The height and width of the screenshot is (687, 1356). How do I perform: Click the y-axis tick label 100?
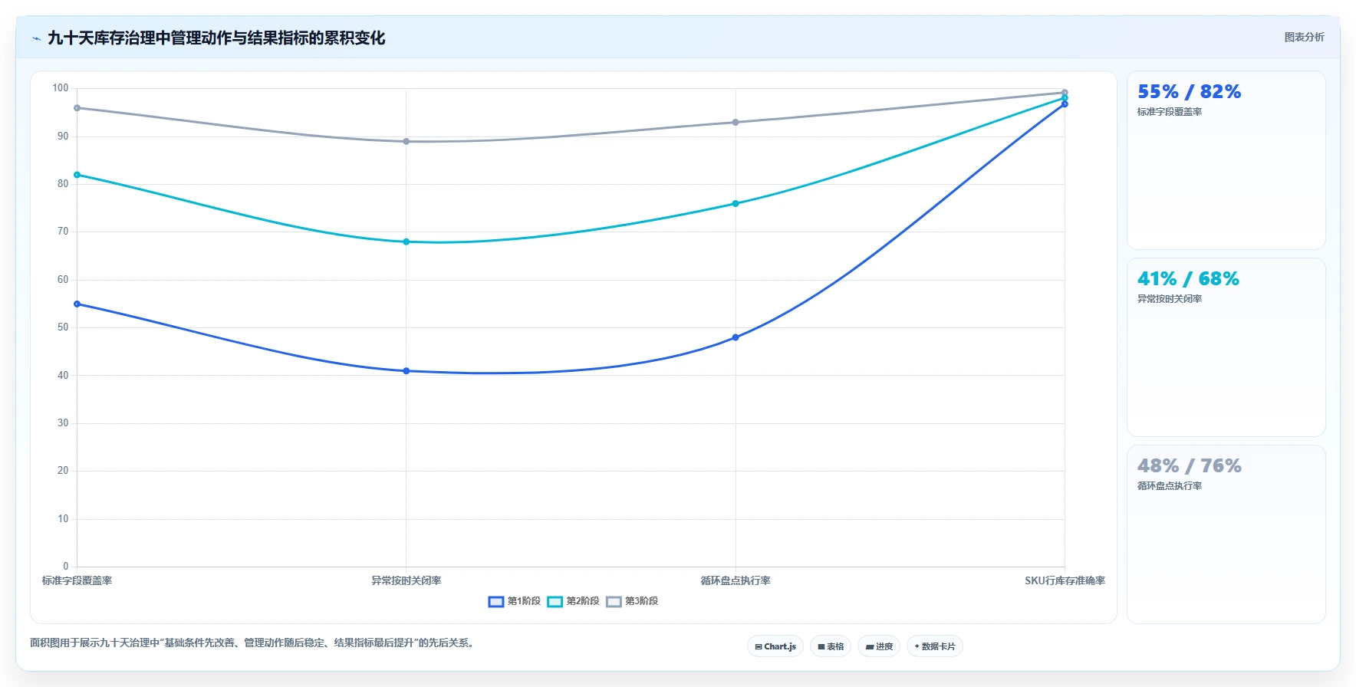(x=61, y=88)
